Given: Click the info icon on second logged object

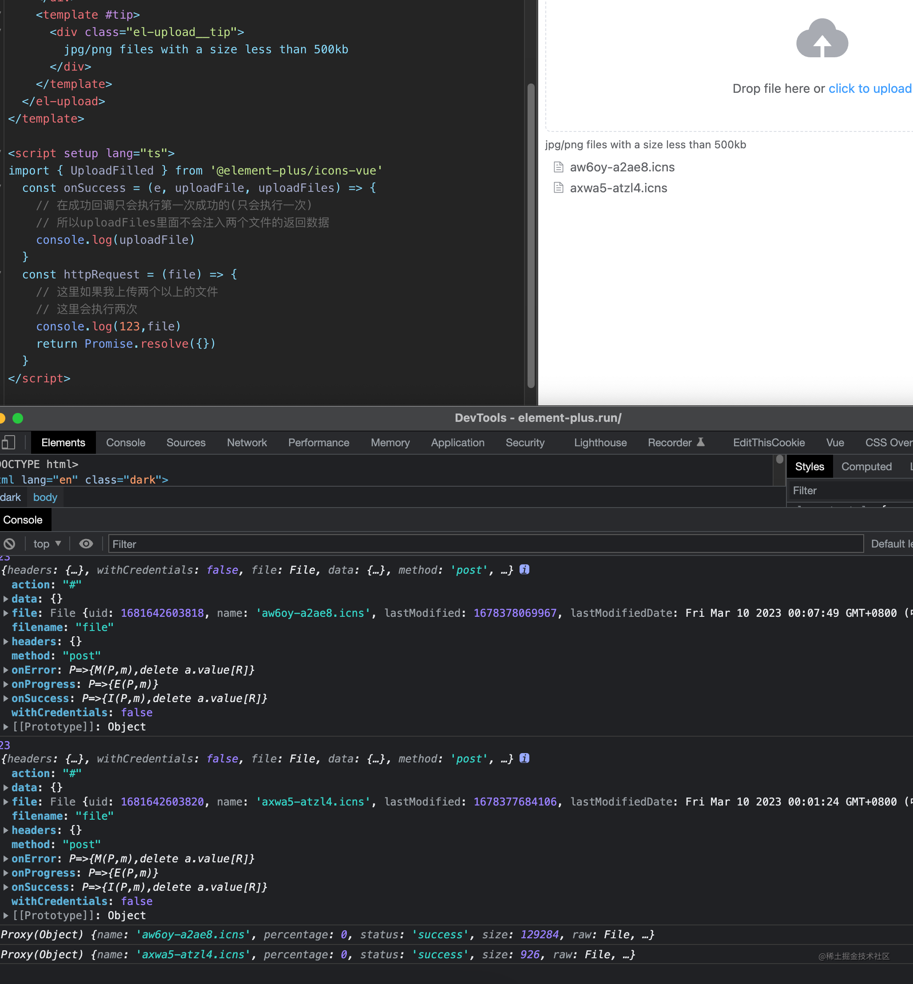Looking at the screenshot, I should click(x=524, y=758).
